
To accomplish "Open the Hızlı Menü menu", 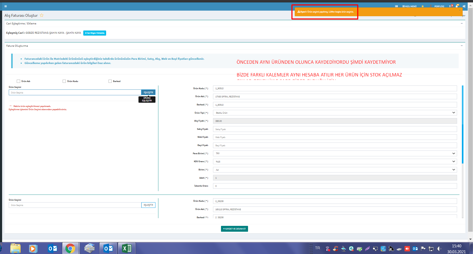I will (409, 6).
